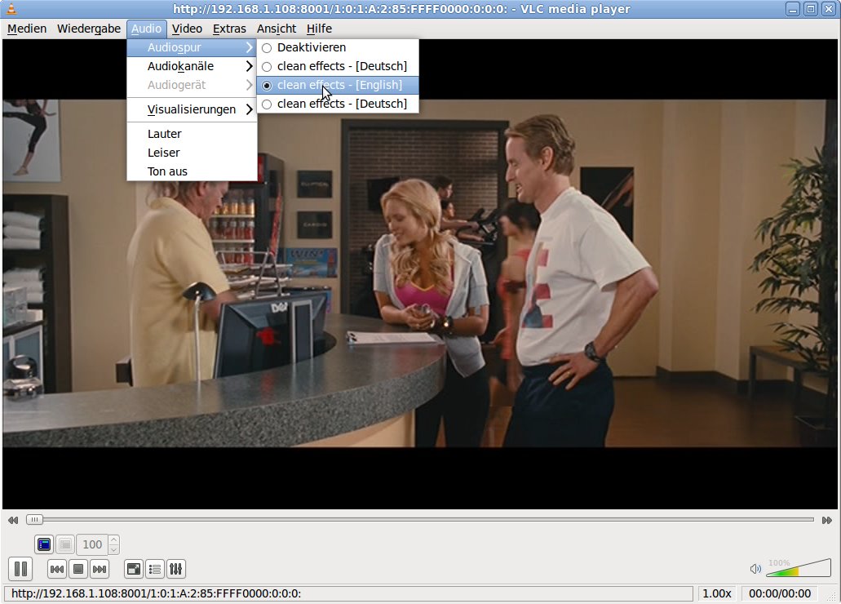Screen dimensions: 841x604
Task: Click middle of the playback seek bar
Action: [420, 520]
